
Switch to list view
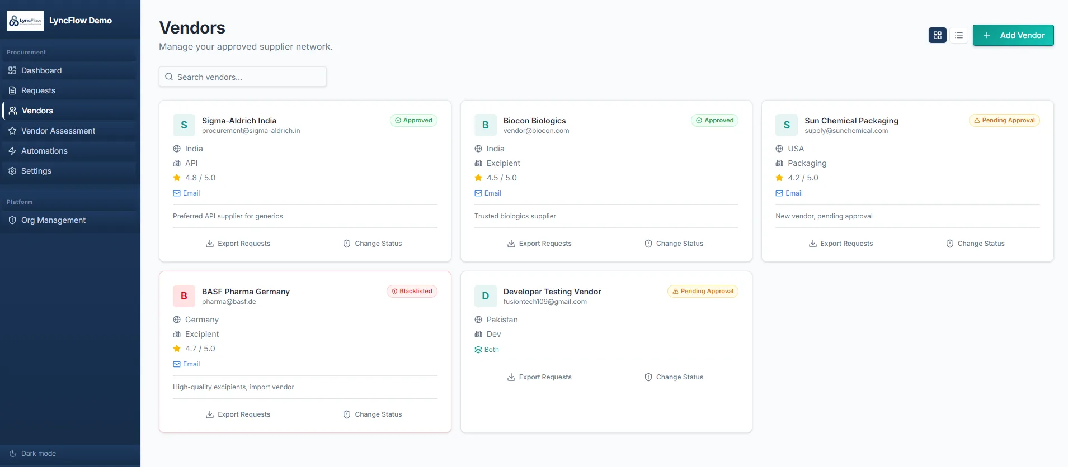(959, 35)
